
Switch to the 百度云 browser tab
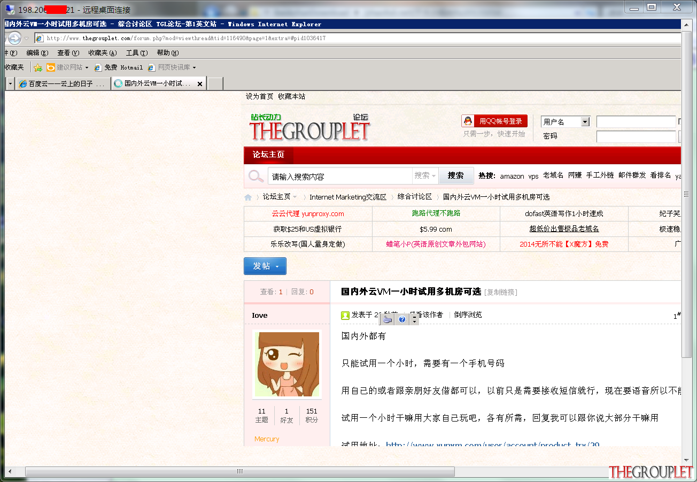pyautogui.click(x=63, y=84)
